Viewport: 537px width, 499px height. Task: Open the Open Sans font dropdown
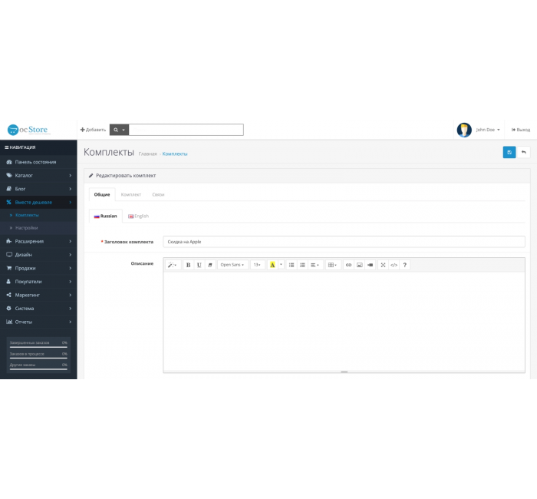(232, 265)
